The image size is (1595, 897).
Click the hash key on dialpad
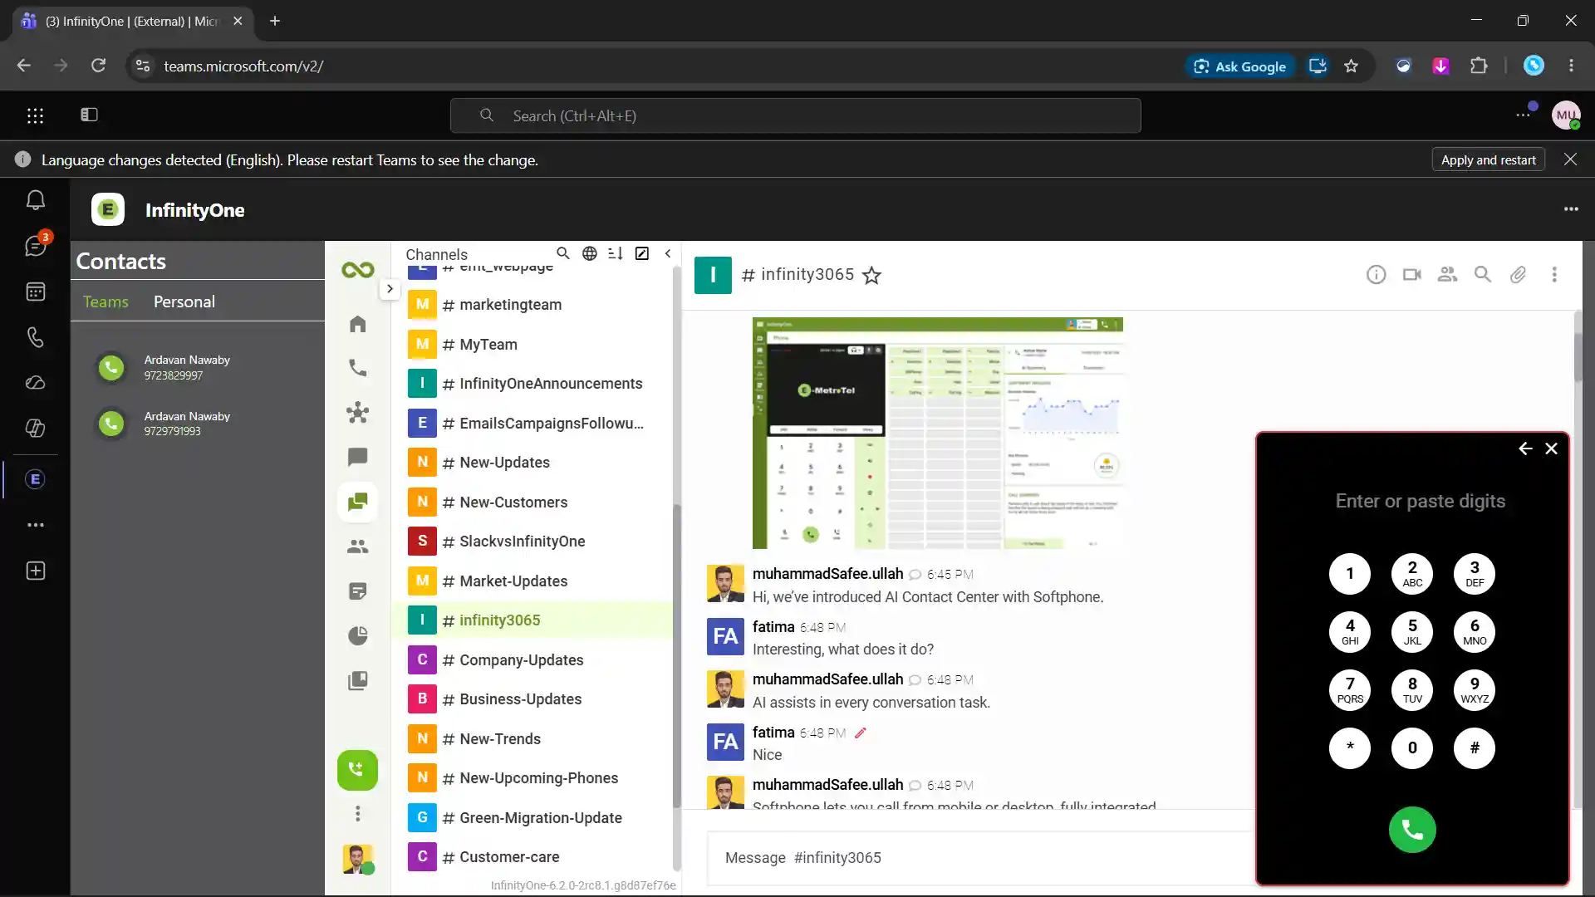1475,748
